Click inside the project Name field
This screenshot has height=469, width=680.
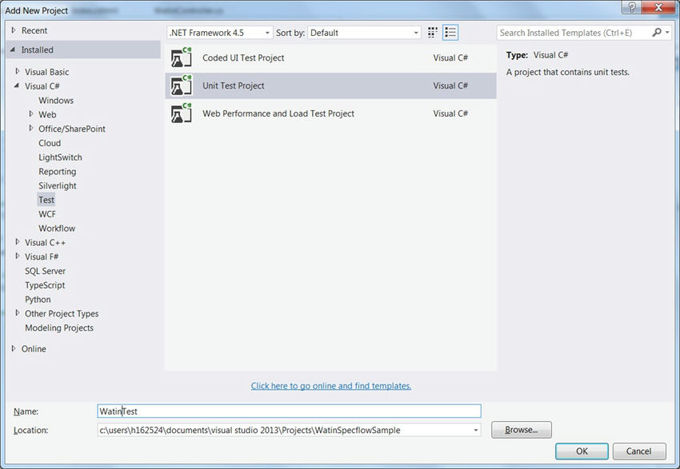pos(240,411)
